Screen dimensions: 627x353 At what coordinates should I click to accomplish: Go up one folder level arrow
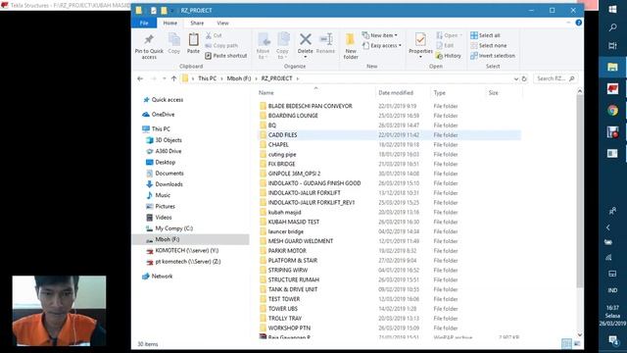point(173,78)
